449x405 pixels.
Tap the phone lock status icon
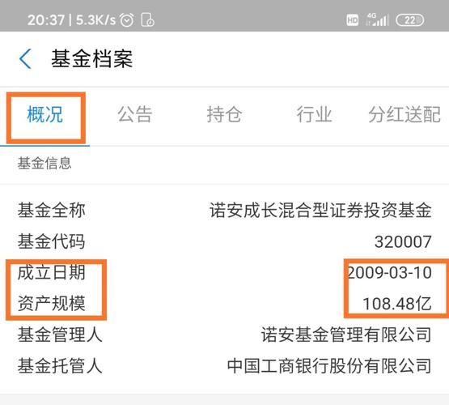(148, 19)
